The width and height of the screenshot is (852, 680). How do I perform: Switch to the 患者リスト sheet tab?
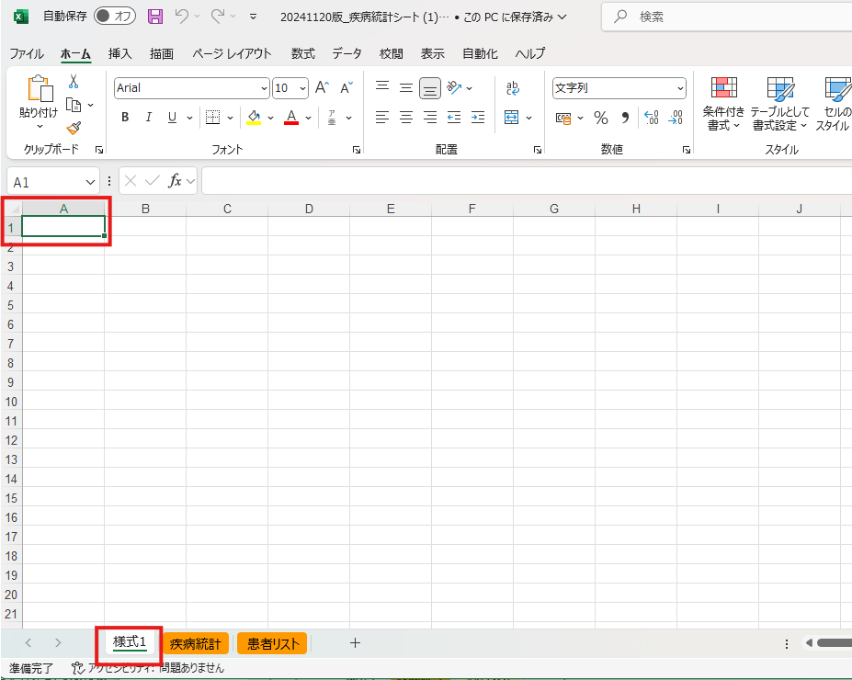pyautogui.click(x=273, y=643)
